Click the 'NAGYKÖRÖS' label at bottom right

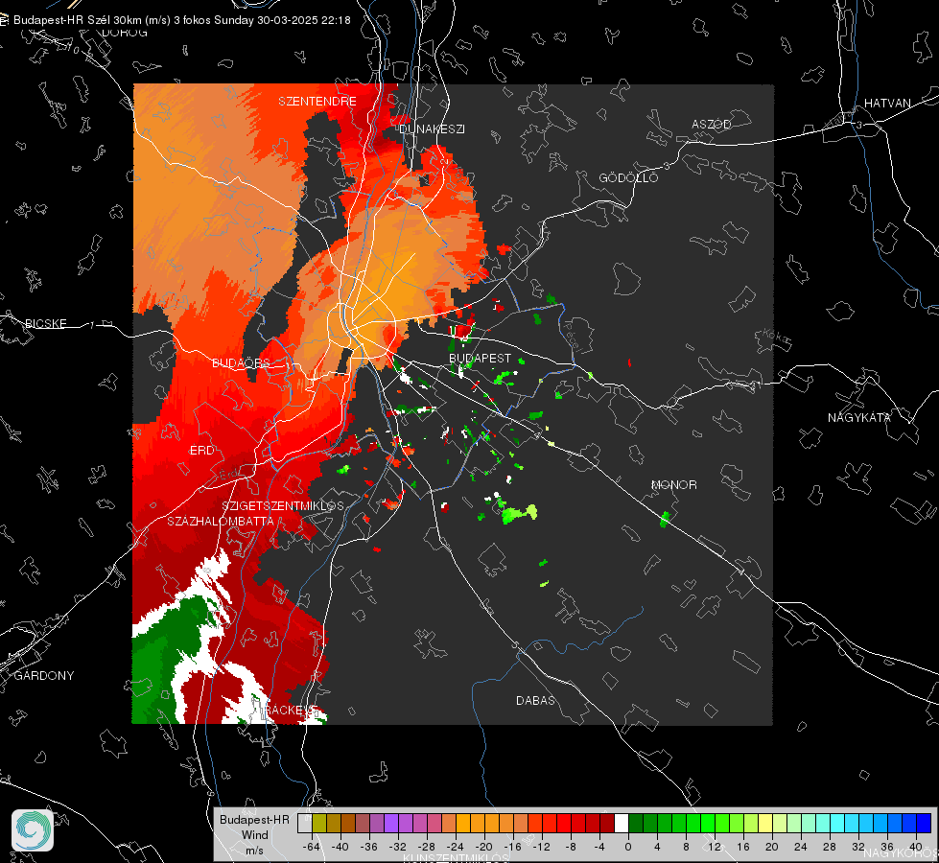[x=901, y=853]
